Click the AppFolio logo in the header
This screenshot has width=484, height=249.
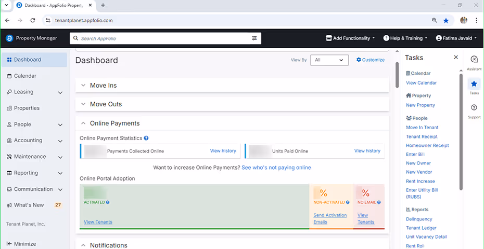point(9,38)
